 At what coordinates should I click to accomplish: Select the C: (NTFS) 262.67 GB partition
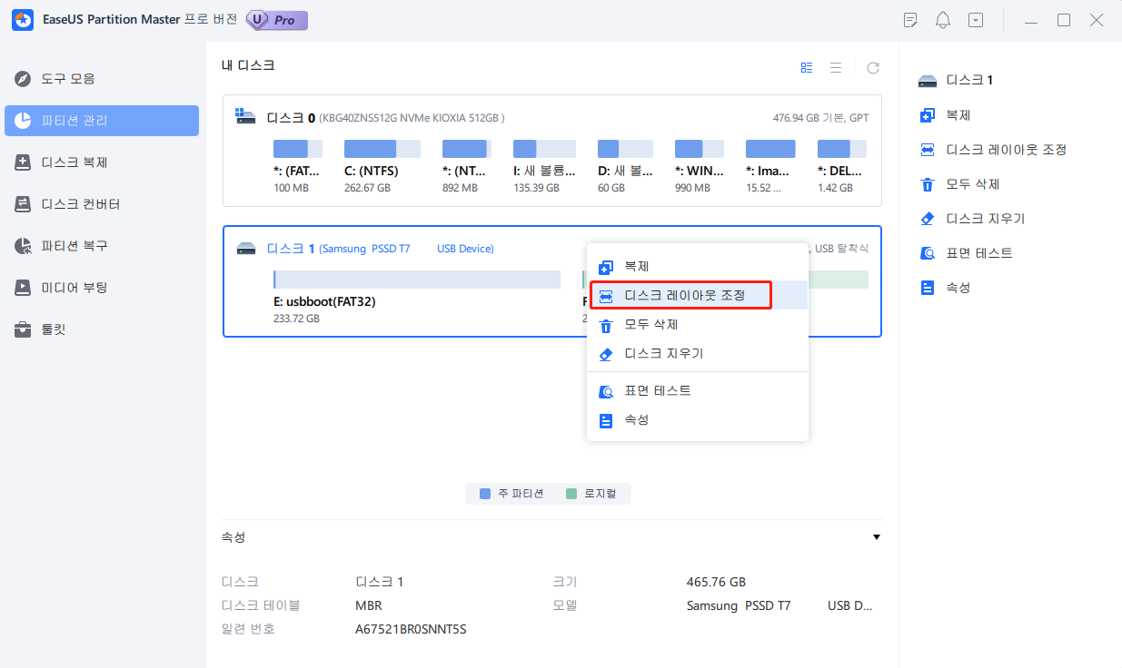coord(382,165)
